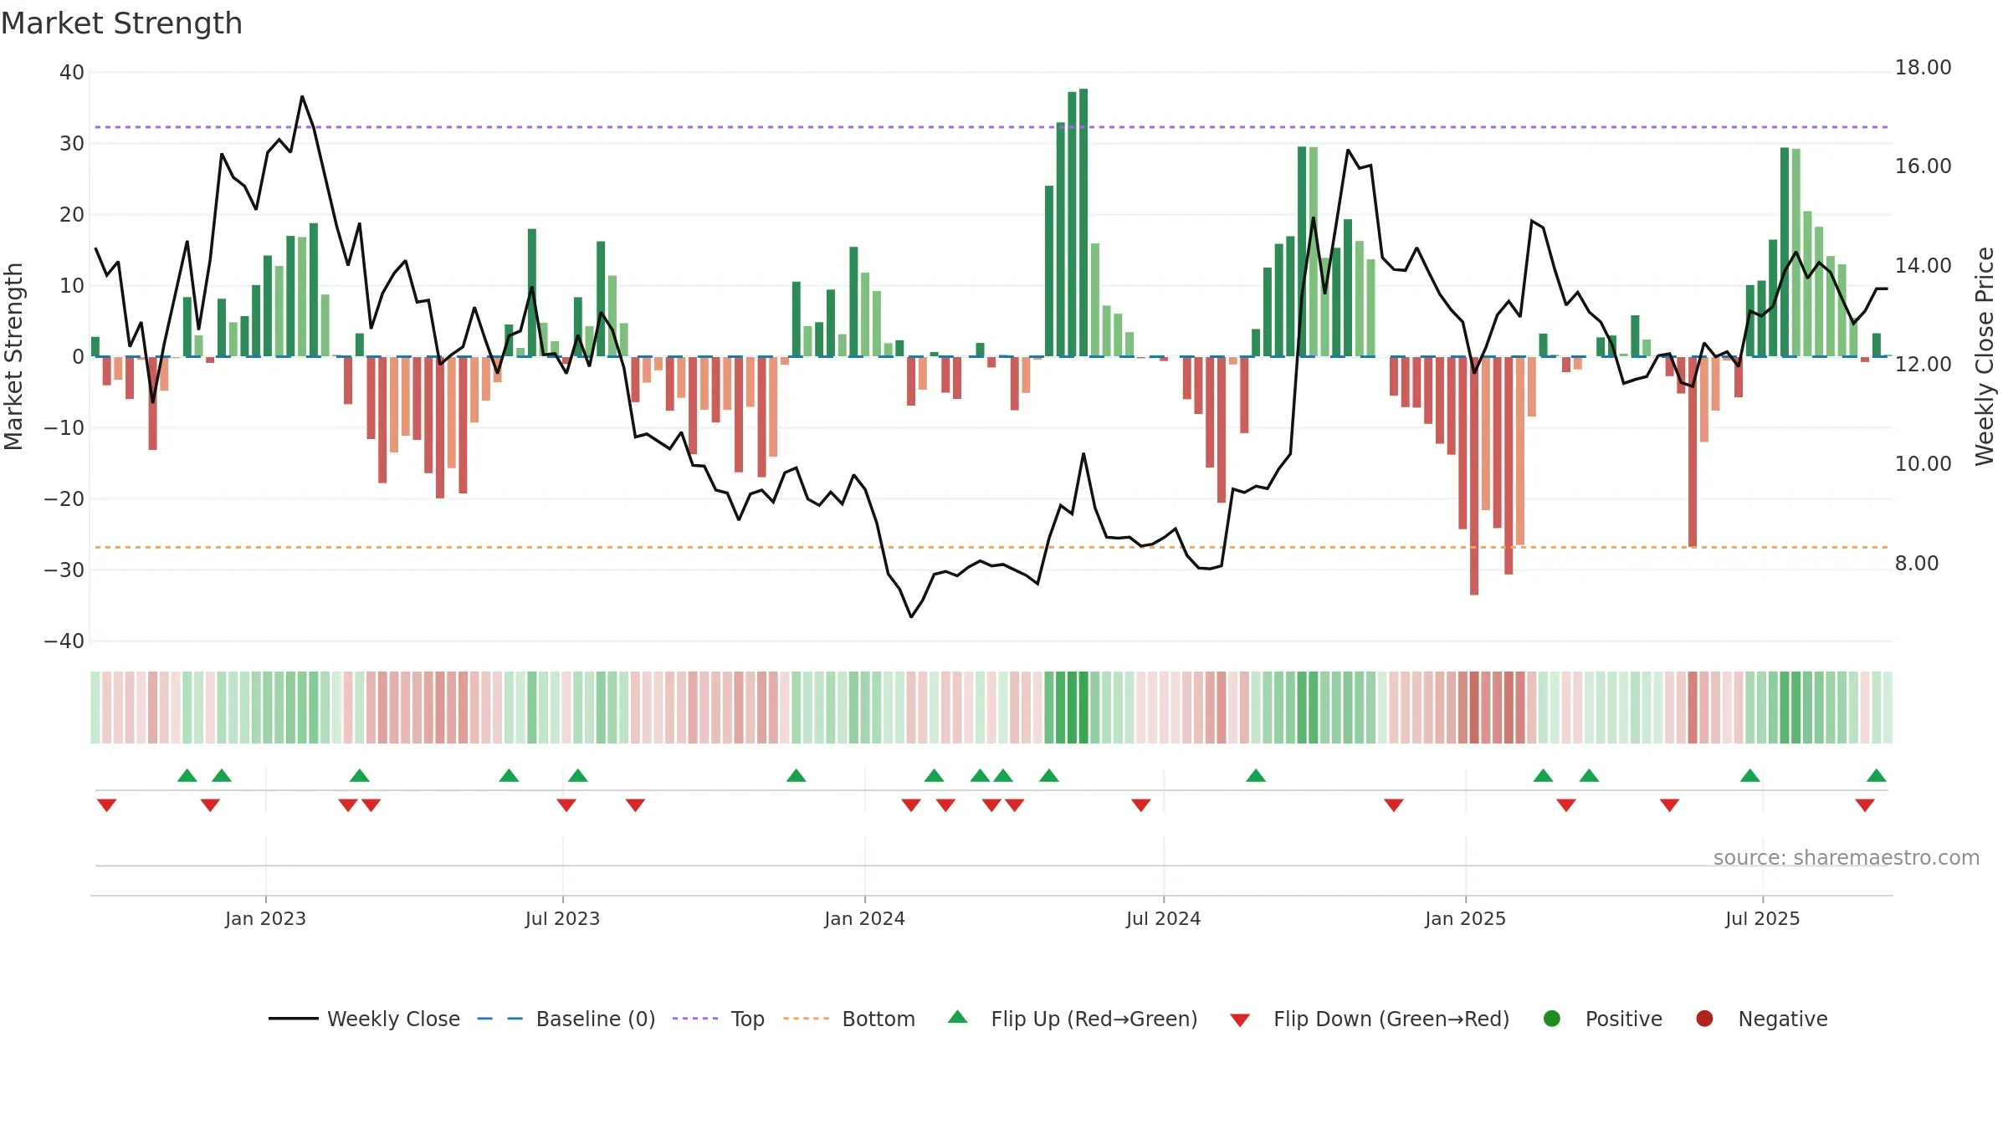Click the orange dotted Bottom threshold line
The image size is (2008, 1129).
991,547
